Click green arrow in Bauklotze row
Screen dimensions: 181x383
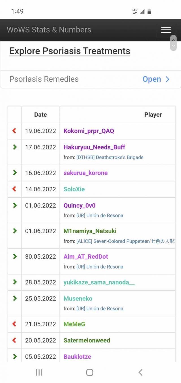click(15, 357)
